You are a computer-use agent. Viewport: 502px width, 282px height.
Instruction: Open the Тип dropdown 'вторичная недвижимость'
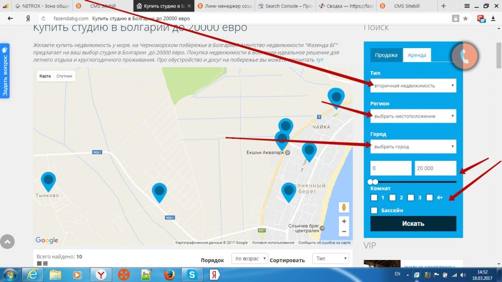click(x=413, y=86)
